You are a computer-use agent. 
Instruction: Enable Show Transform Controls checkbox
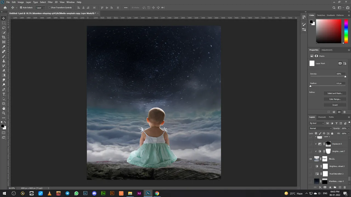click(x=49, y=8)
